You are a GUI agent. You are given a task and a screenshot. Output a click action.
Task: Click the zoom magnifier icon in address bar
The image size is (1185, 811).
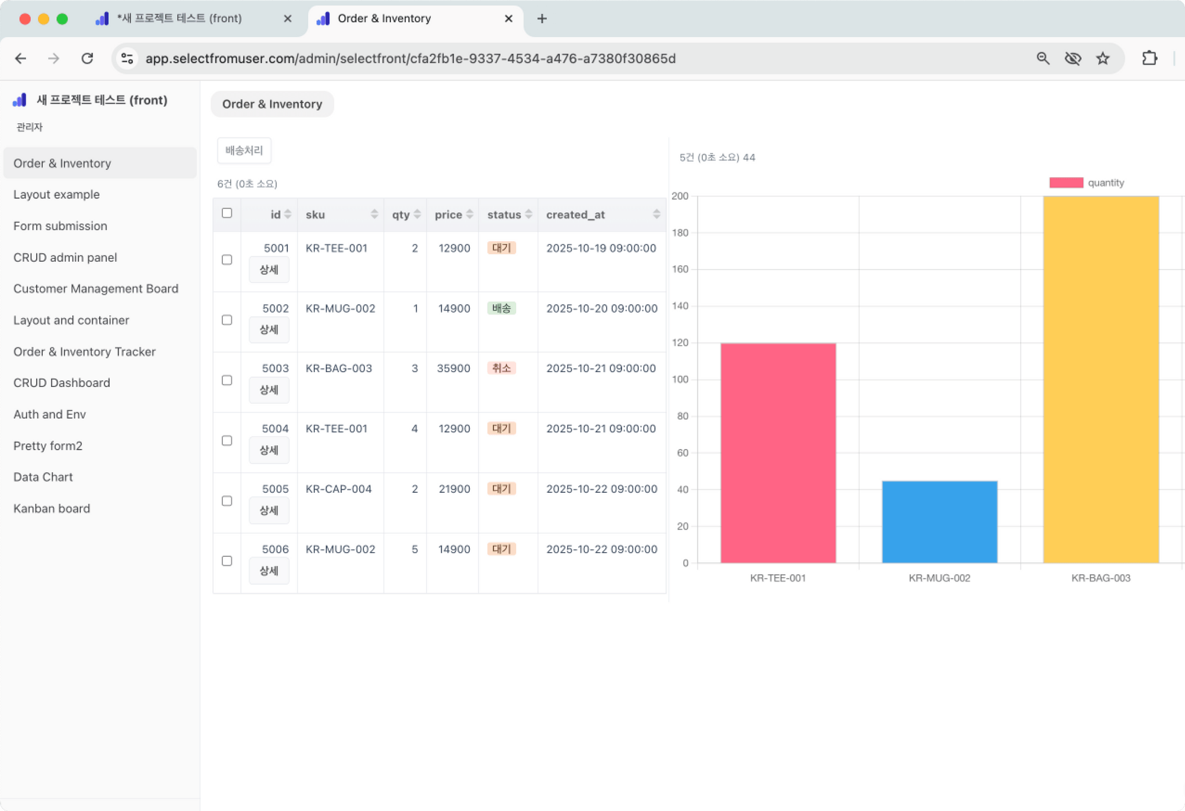(x=1043, y=58)
